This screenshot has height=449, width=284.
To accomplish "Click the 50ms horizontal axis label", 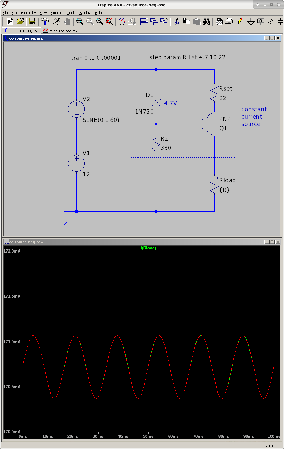I will (148, 436).
